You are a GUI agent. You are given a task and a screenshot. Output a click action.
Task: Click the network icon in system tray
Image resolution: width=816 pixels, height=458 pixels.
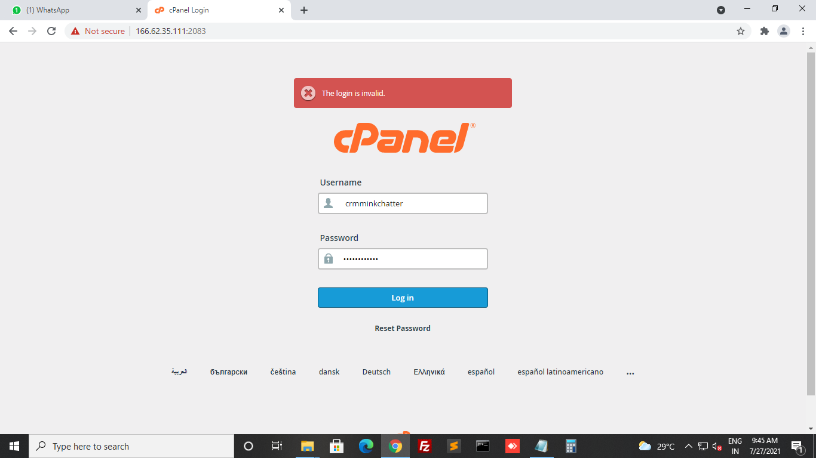point(703,446)
